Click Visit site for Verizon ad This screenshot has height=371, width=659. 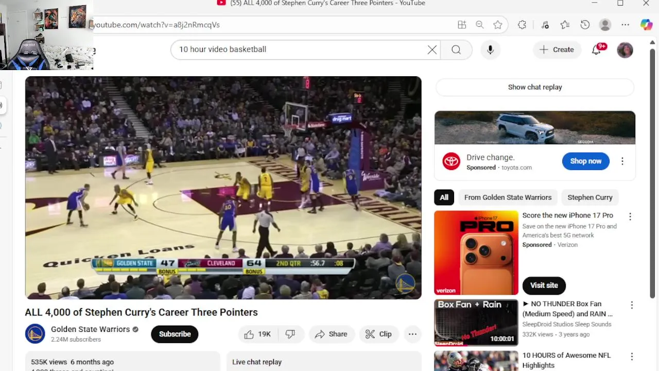coord(544,285)
